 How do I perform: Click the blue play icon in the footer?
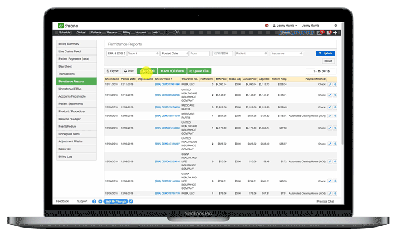point(100,202)
